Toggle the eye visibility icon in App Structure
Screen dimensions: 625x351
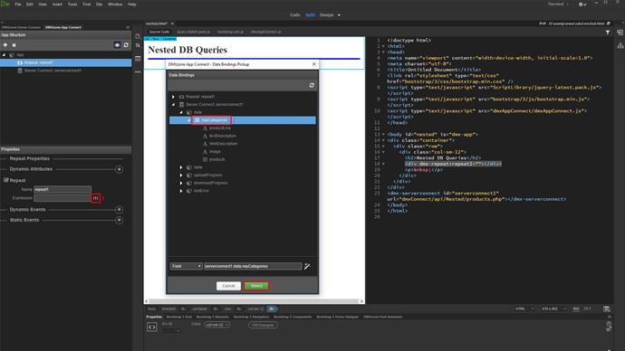pos(117,45)
